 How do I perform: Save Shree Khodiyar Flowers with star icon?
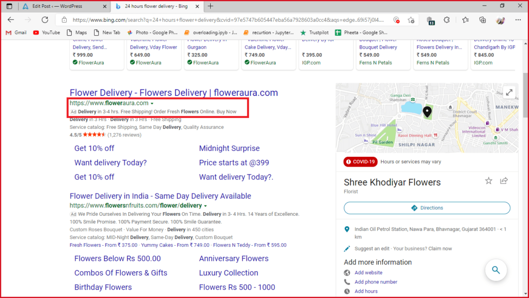coord(489,181)
